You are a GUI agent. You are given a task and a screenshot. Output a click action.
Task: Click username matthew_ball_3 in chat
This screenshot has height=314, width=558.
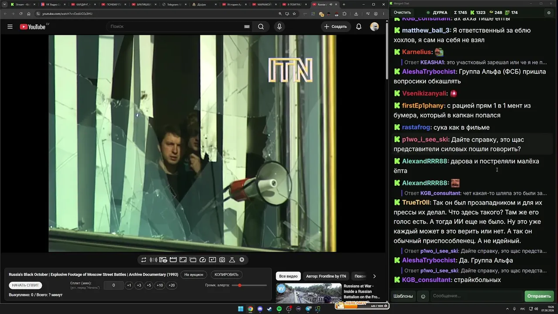tap(425, 31)
